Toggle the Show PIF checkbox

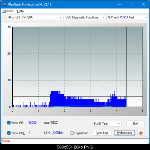[9, 123]
